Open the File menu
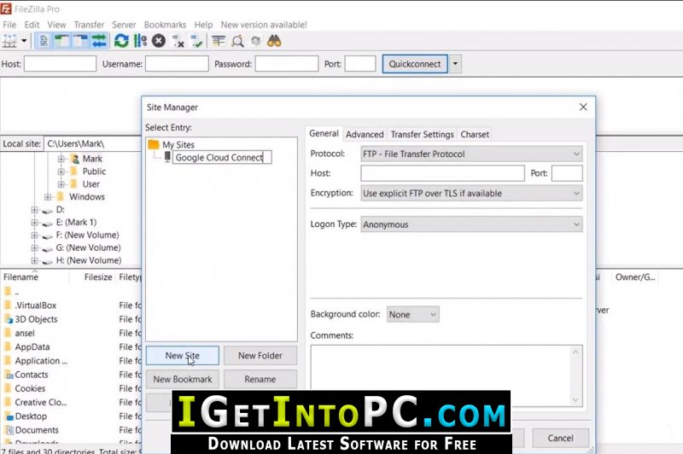Screen dimensions: 683x454 pyautogui.click(x=9, y=25)
